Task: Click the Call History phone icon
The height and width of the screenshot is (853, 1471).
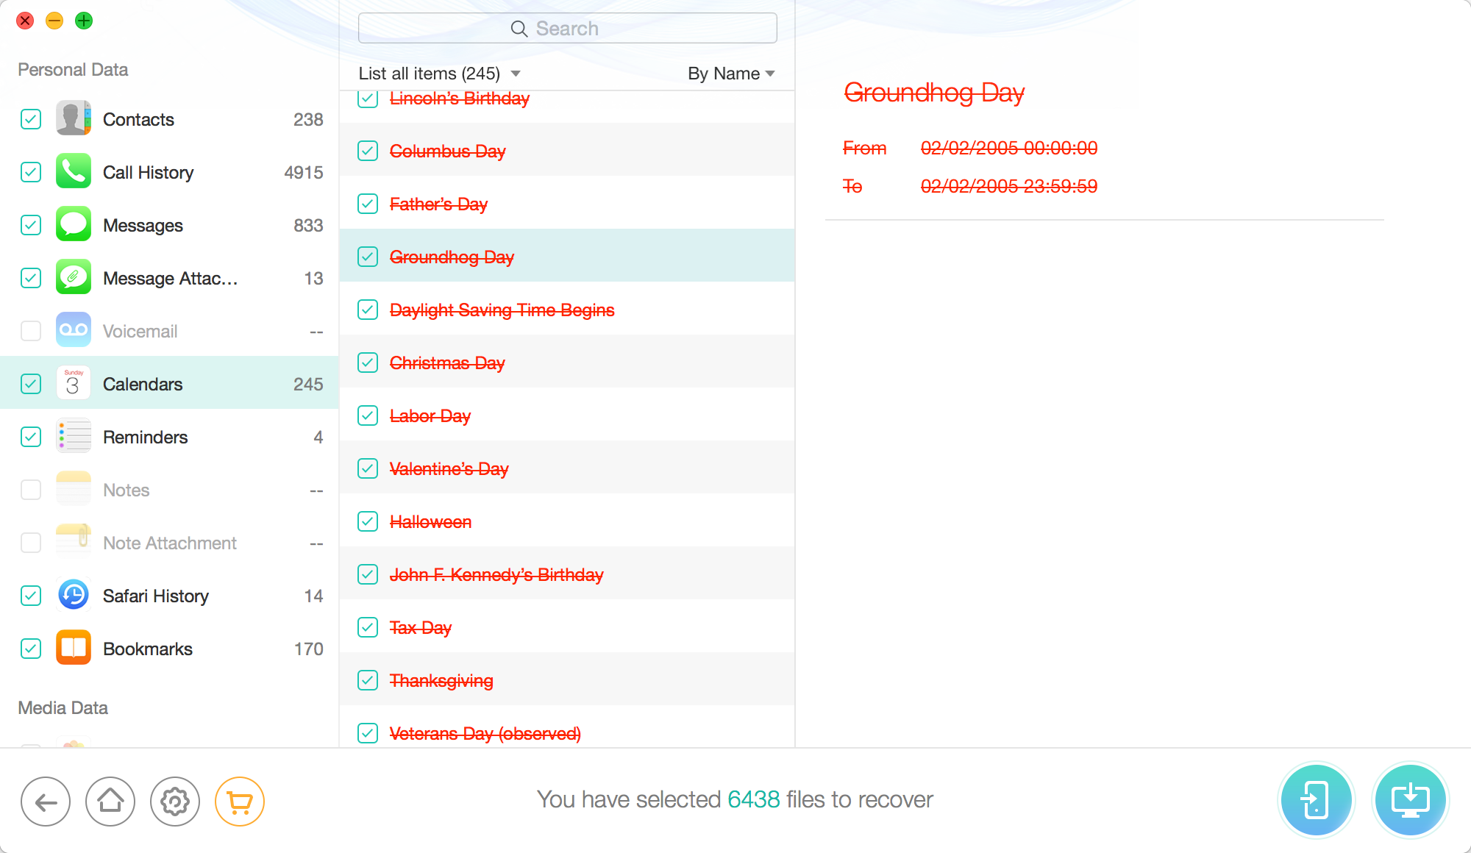Action: coord(74,172)
